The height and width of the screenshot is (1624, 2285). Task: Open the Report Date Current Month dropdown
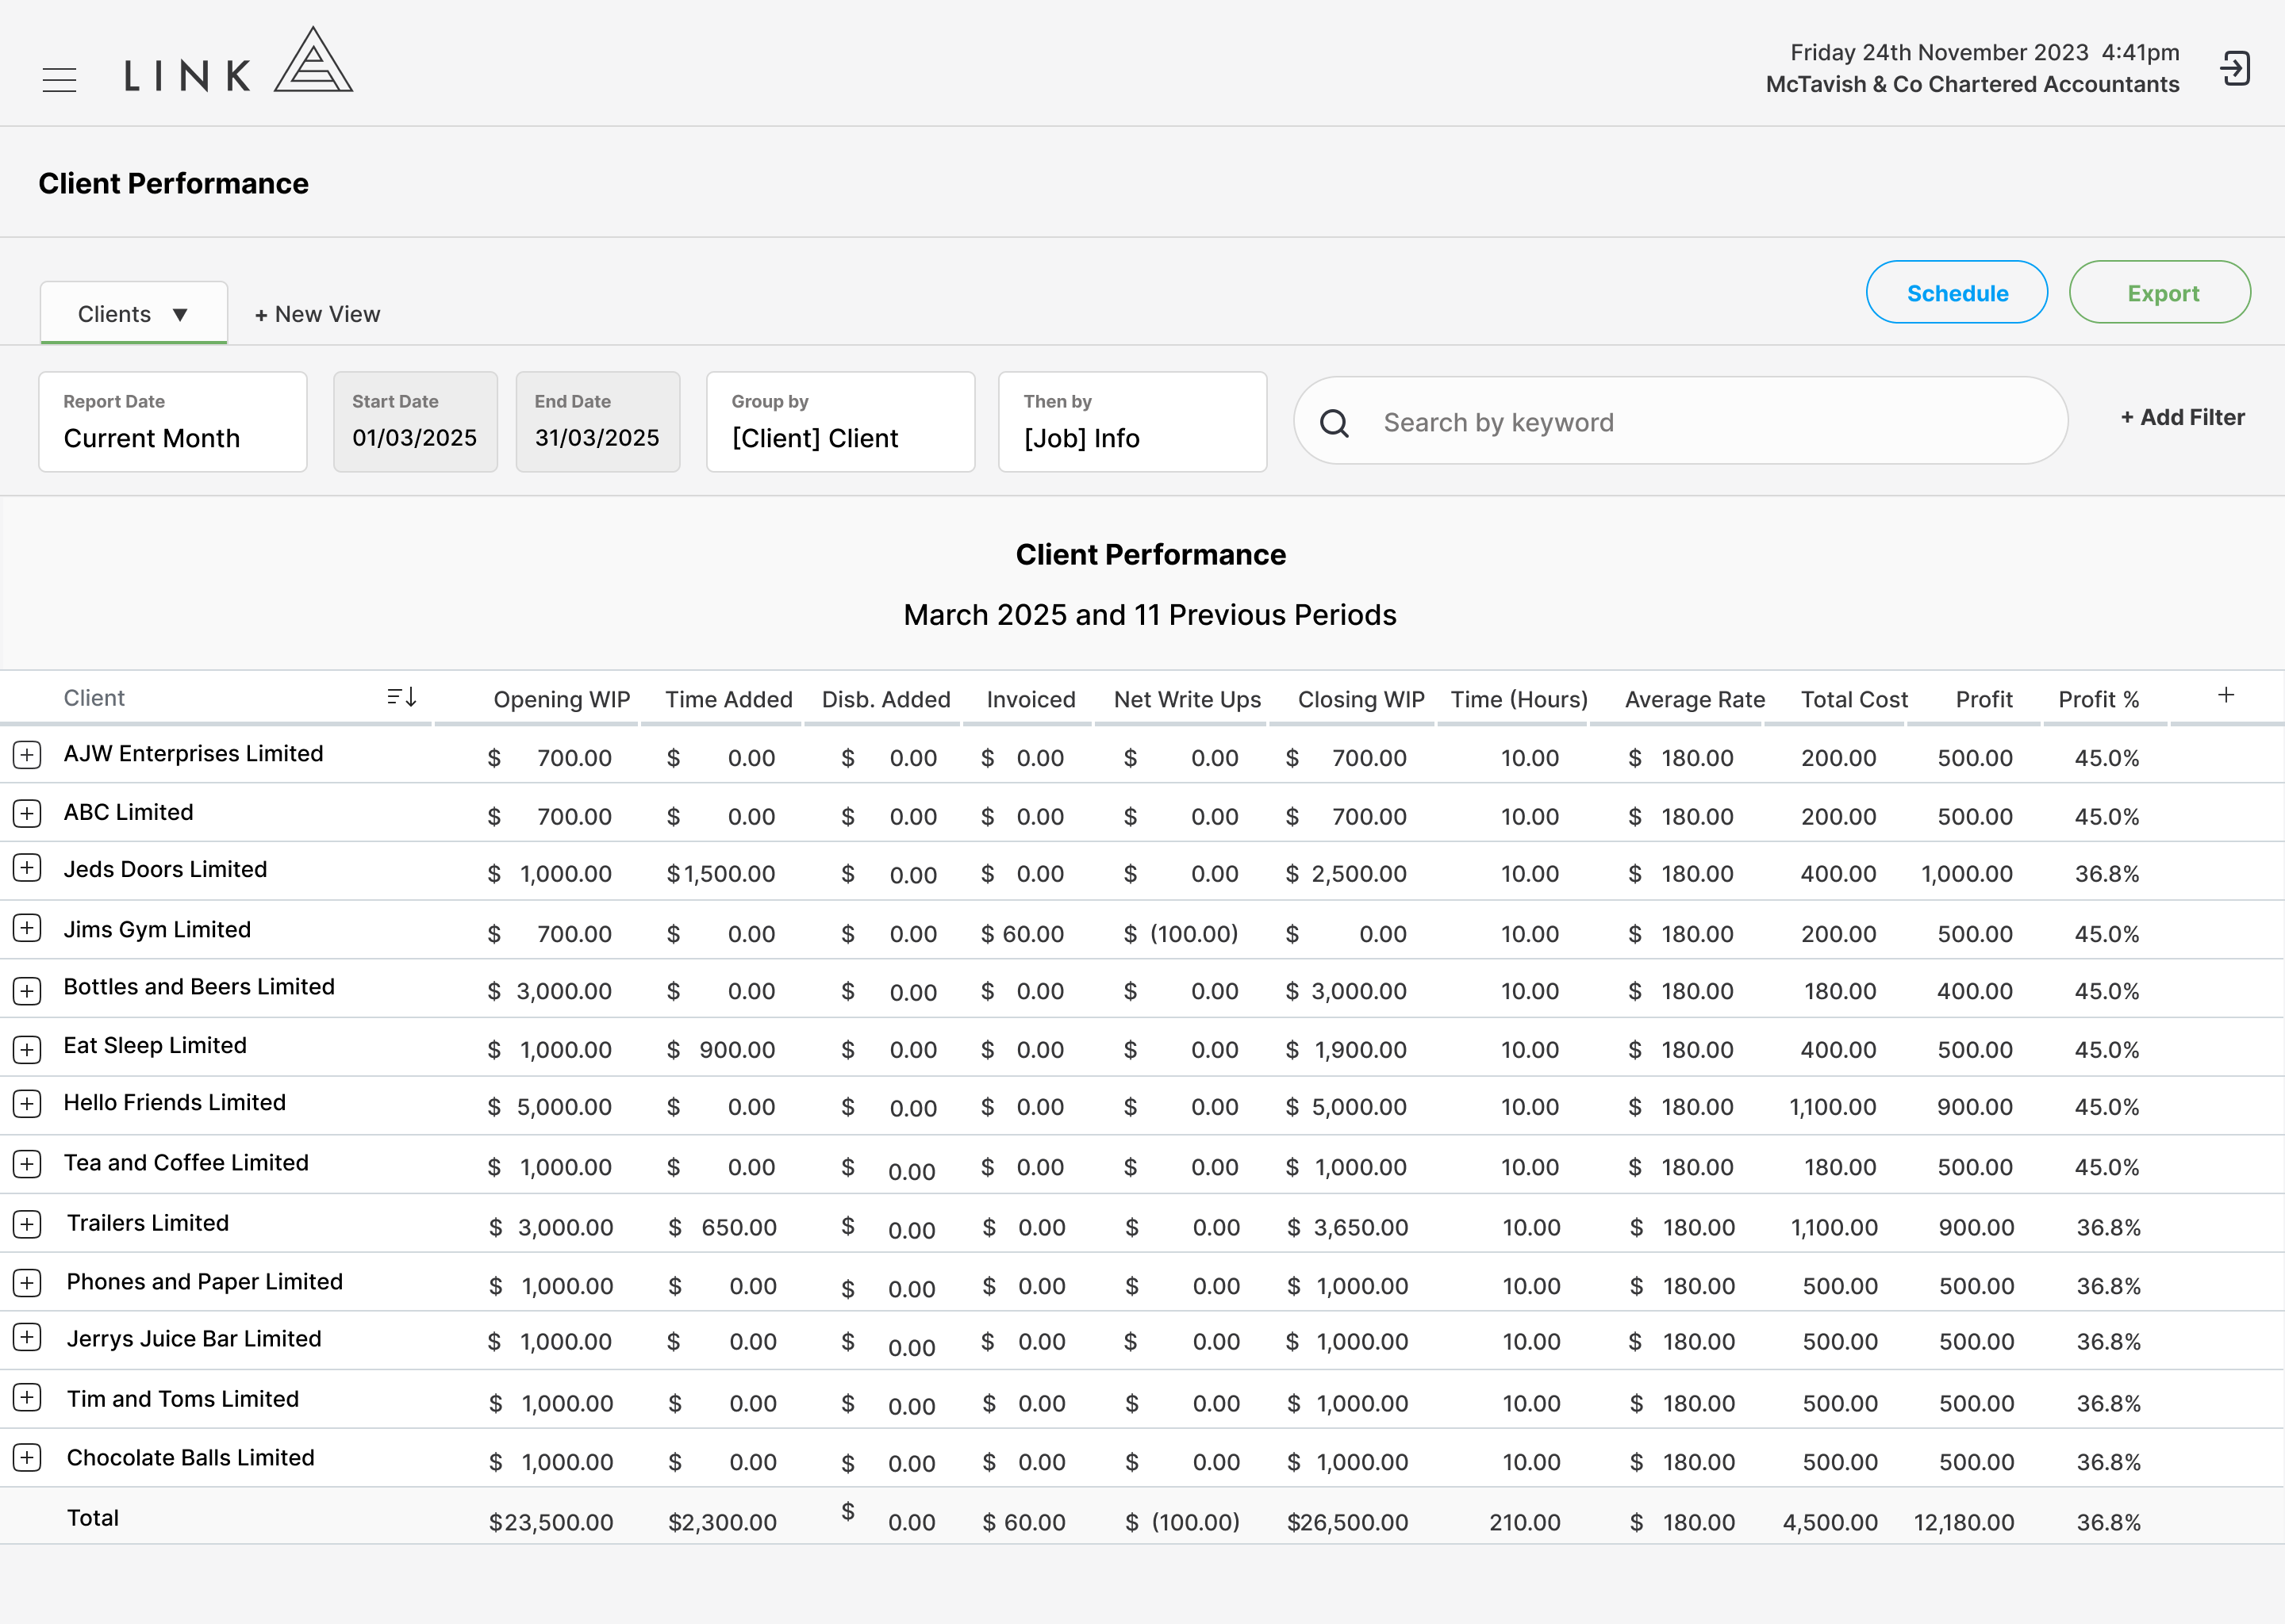coord(173,422)
